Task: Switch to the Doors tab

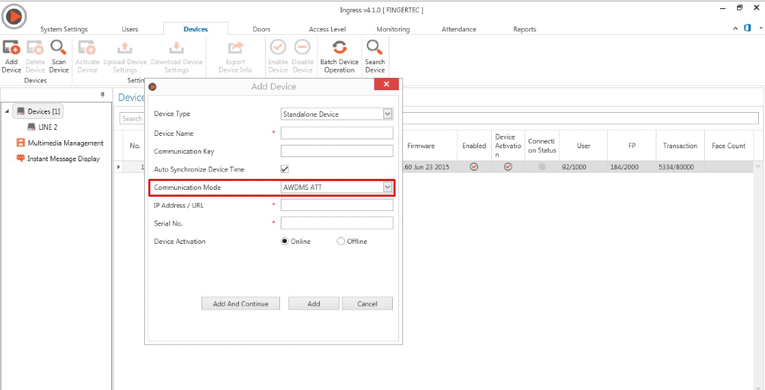Action: (x=262, y=29)
